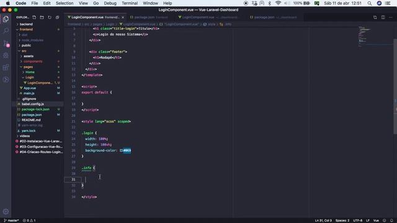
Task: Open the master git branch indicator
Action: tap(12, 221)
